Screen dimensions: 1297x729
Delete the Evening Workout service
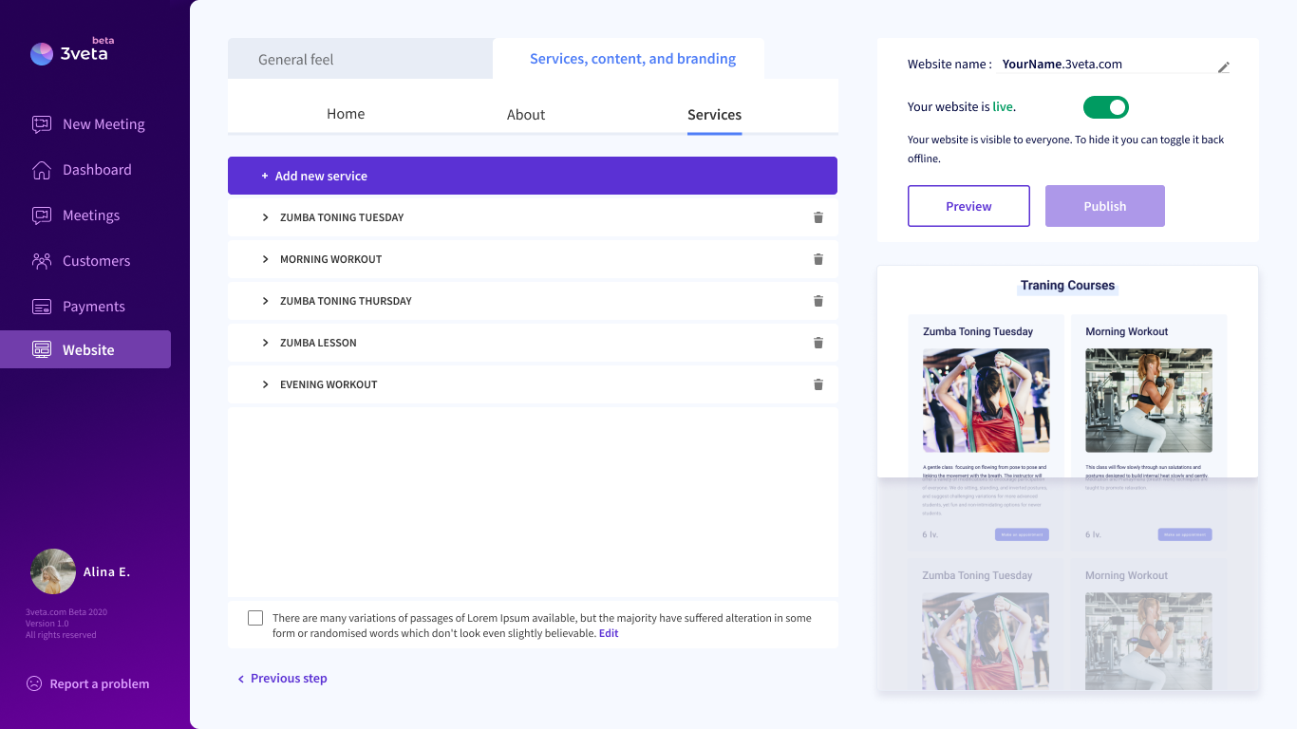click(818, 384)
